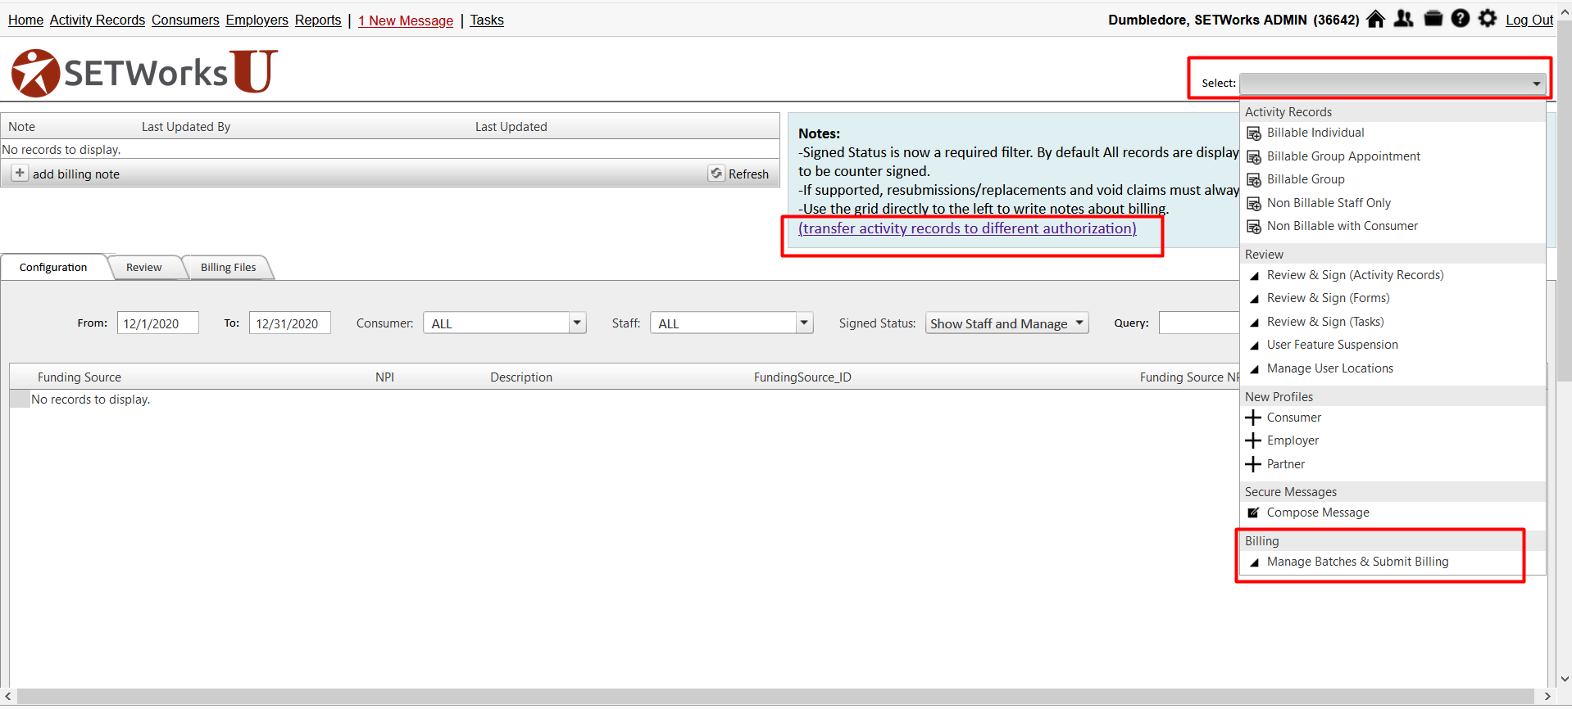Click the Billable Individual record icon
The height and width of the screenshot is (709, 1572).
click(1254, 133)
